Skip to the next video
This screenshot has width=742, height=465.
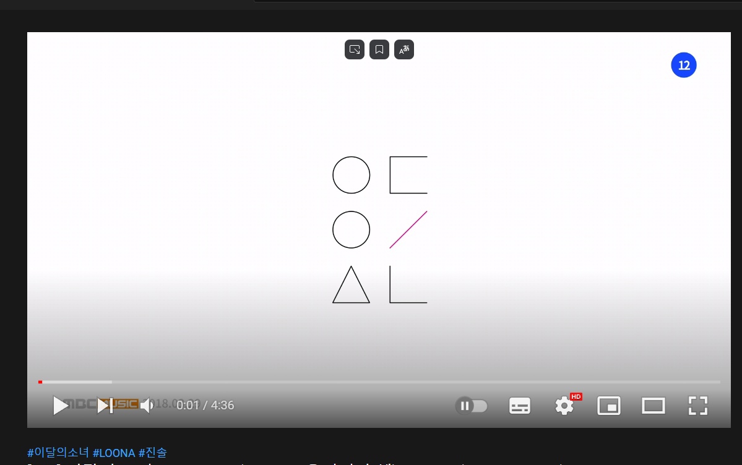click(105, 406)
